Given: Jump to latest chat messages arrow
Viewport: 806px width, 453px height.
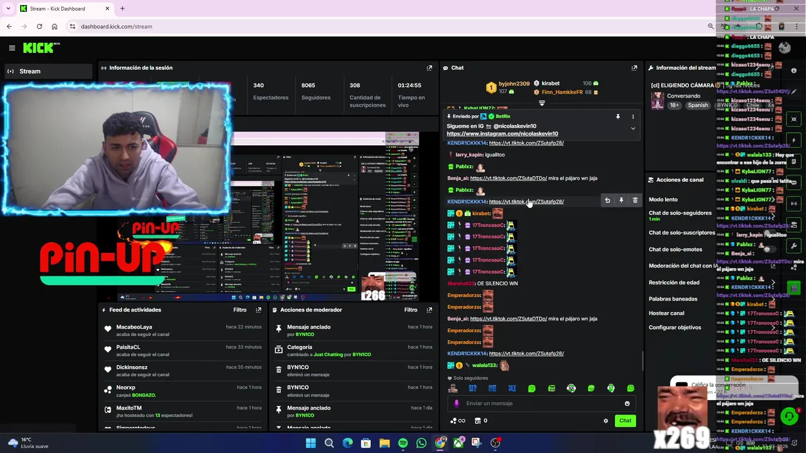Looking at the screenshot, I should click(542, 103).
